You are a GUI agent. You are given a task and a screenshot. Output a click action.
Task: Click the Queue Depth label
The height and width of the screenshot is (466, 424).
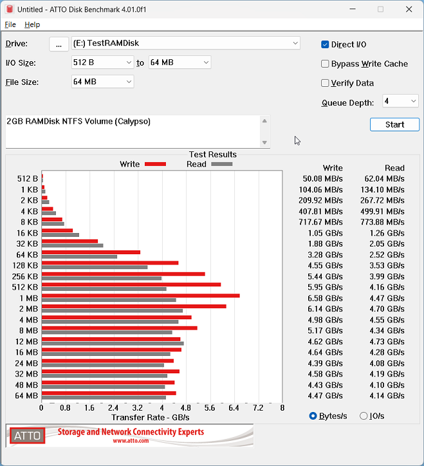pyautogui.click(x=347, y=103)
